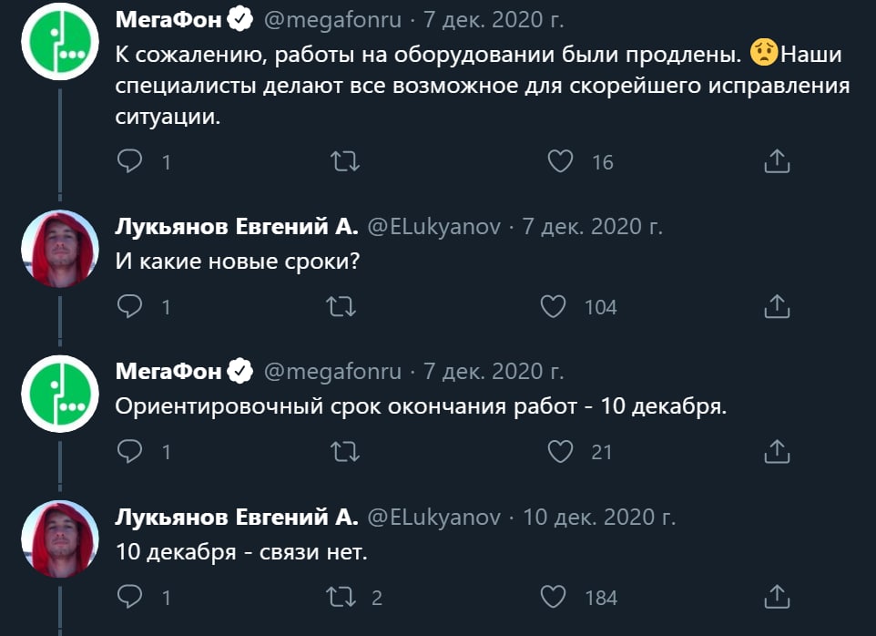Viewport: 876px width, 636px height.
Task: Share the tweet "10 декабря - связи нет."
Action: pos(776,597)
